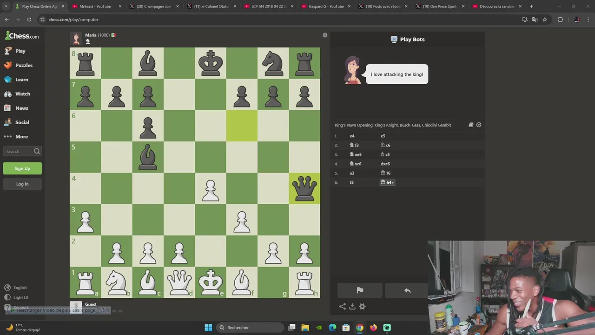Click the green Sign Up button
This screenshot has height=335, width=595.
(x=22, y=168)
